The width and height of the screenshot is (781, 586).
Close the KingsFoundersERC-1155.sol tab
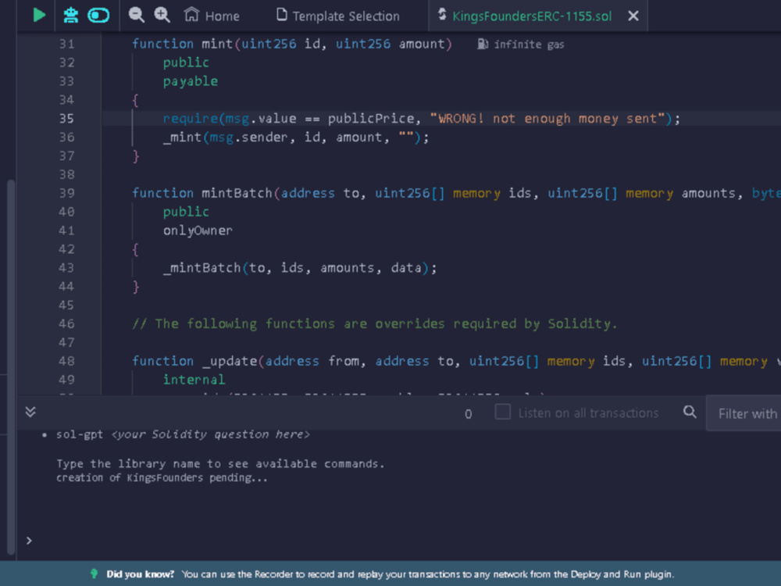pos(633,16)
